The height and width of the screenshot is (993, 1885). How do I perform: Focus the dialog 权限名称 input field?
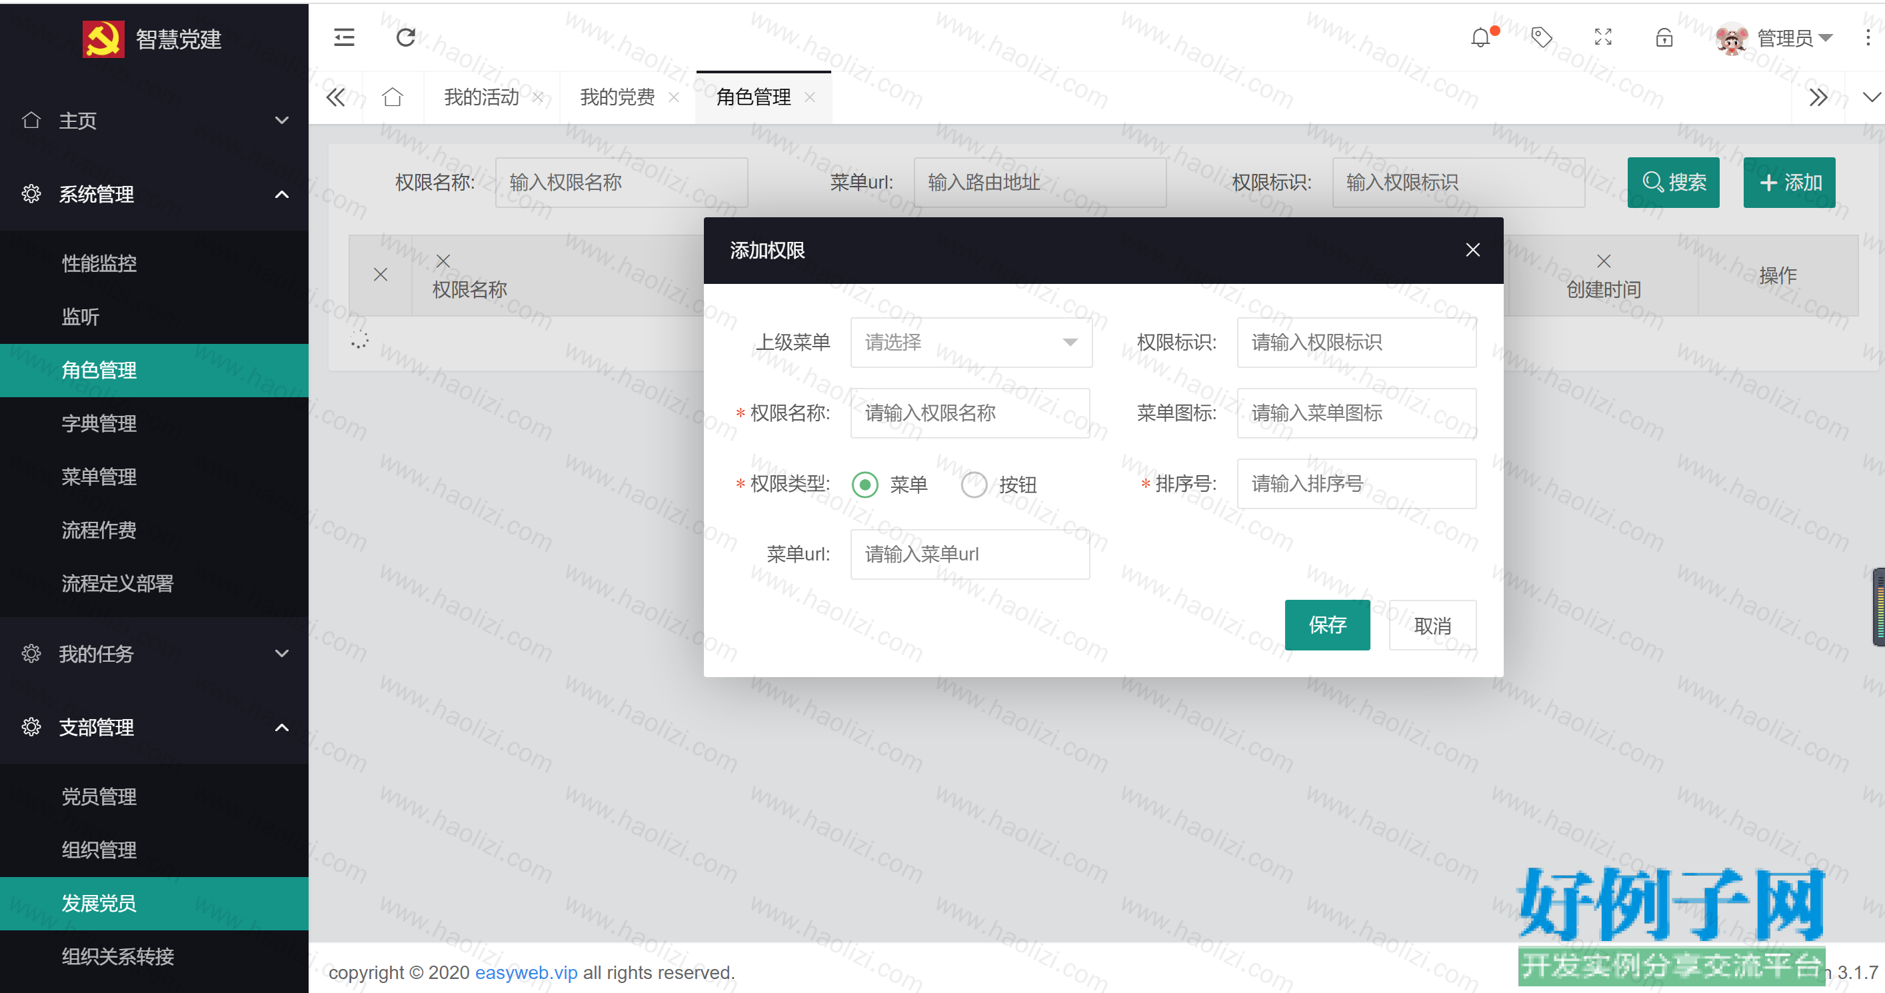(x=970, y=413)
